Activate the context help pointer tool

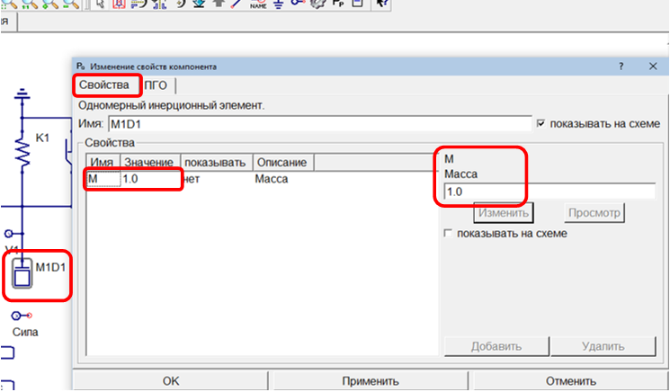pos(382,4)
